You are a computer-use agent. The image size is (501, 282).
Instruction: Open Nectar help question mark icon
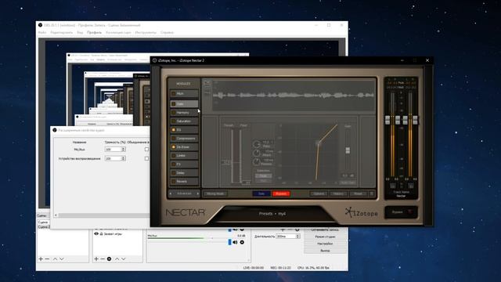point(372,193)
